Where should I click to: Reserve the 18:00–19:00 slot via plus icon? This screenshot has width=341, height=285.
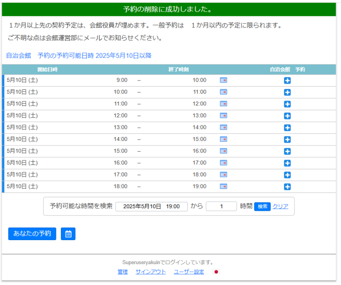coord(287,187)
